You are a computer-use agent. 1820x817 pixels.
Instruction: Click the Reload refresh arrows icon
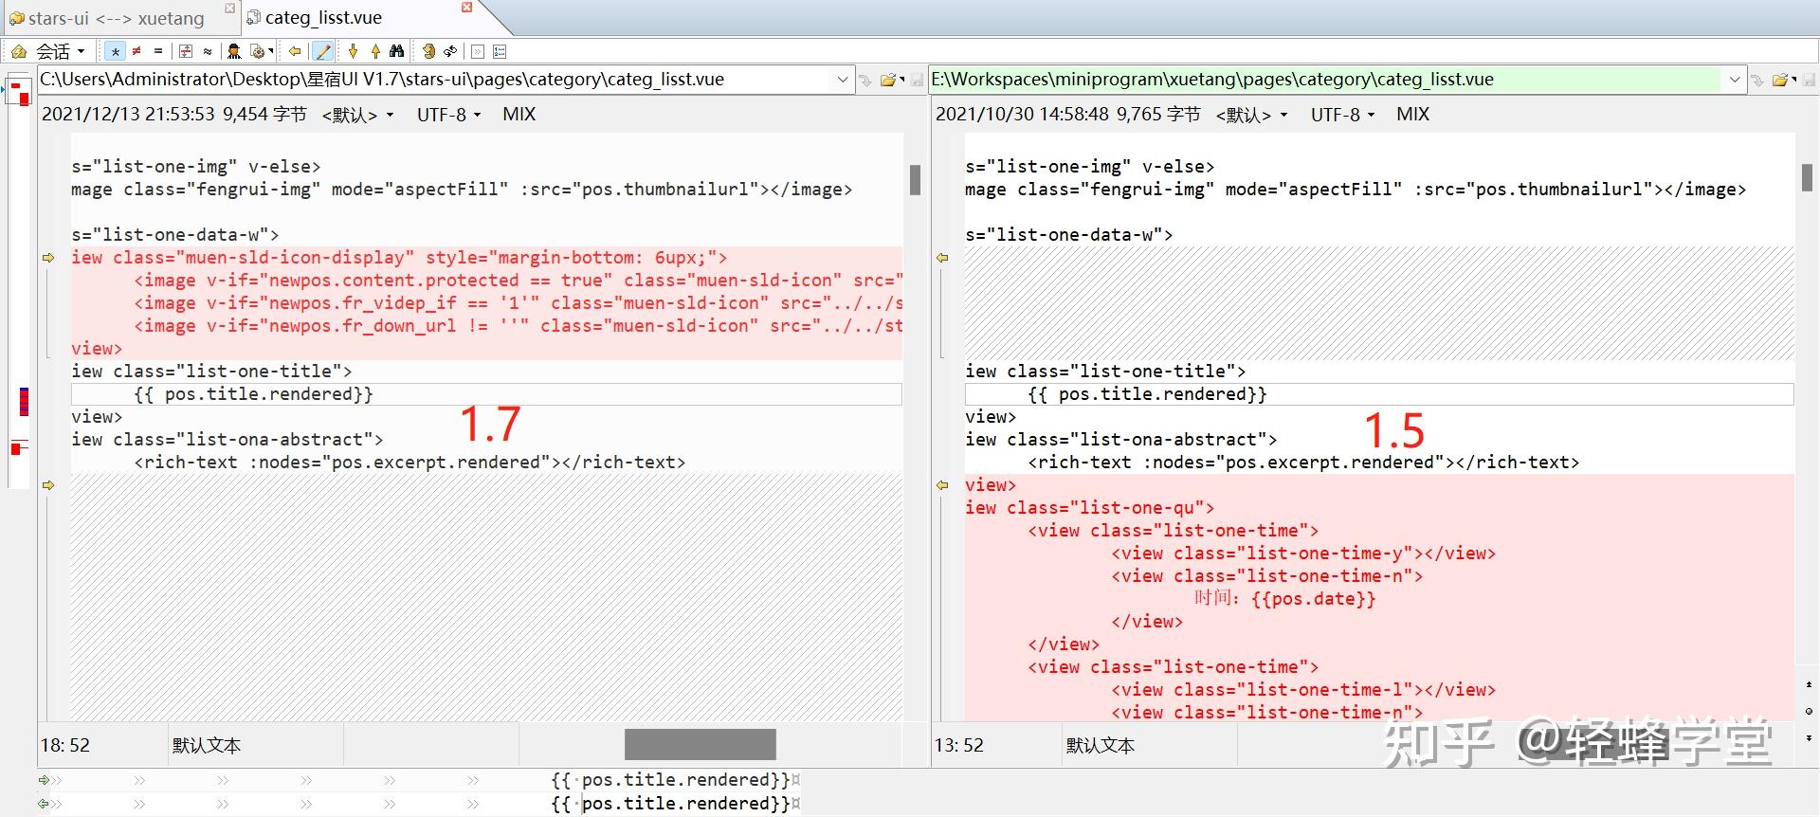click(450, 51)
